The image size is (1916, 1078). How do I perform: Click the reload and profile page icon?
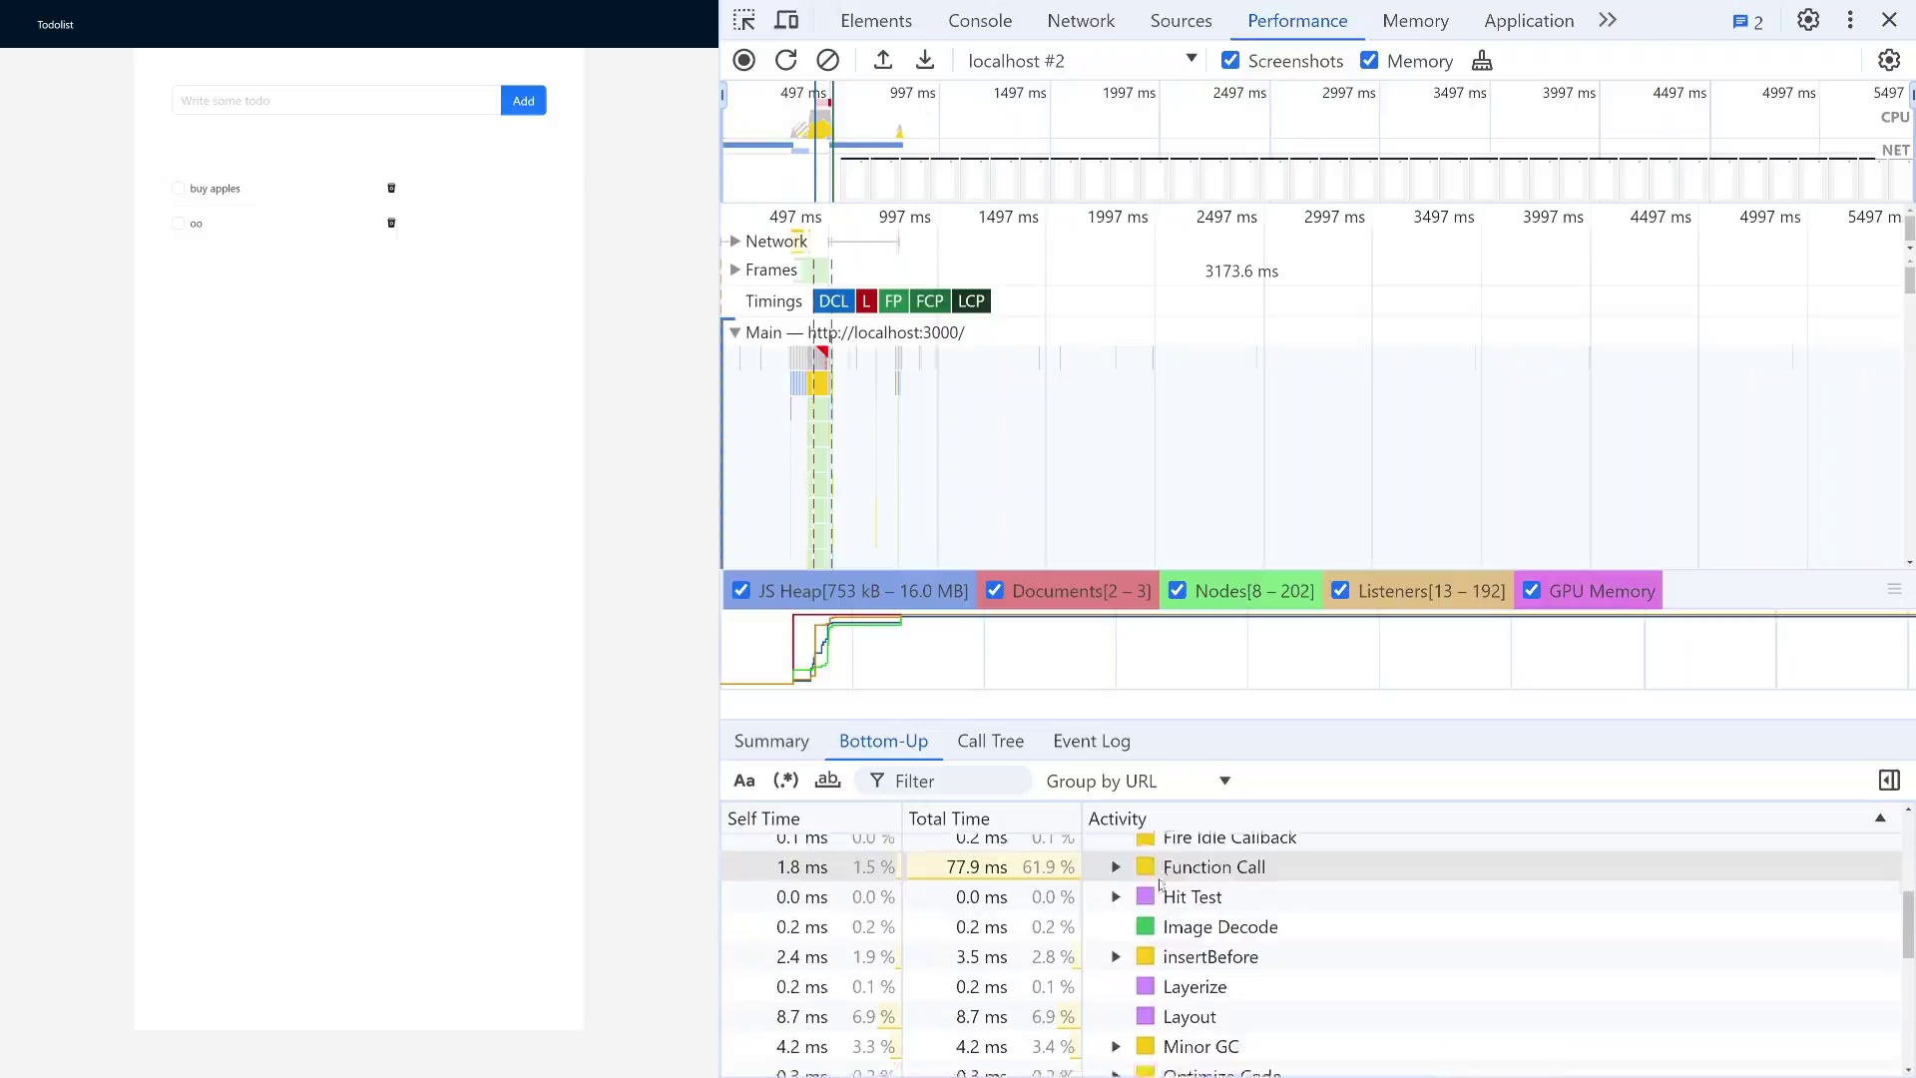pos(785,60)
